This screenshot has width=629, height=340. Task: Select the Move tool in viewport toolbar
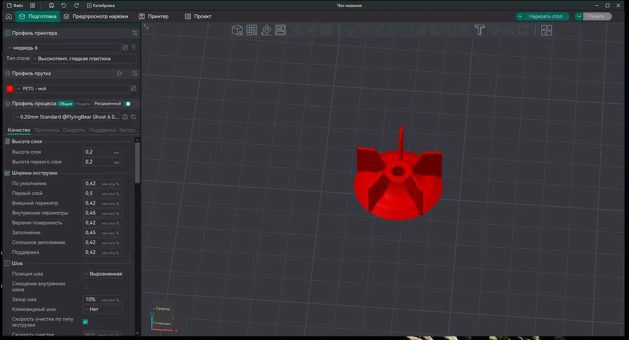350,30
